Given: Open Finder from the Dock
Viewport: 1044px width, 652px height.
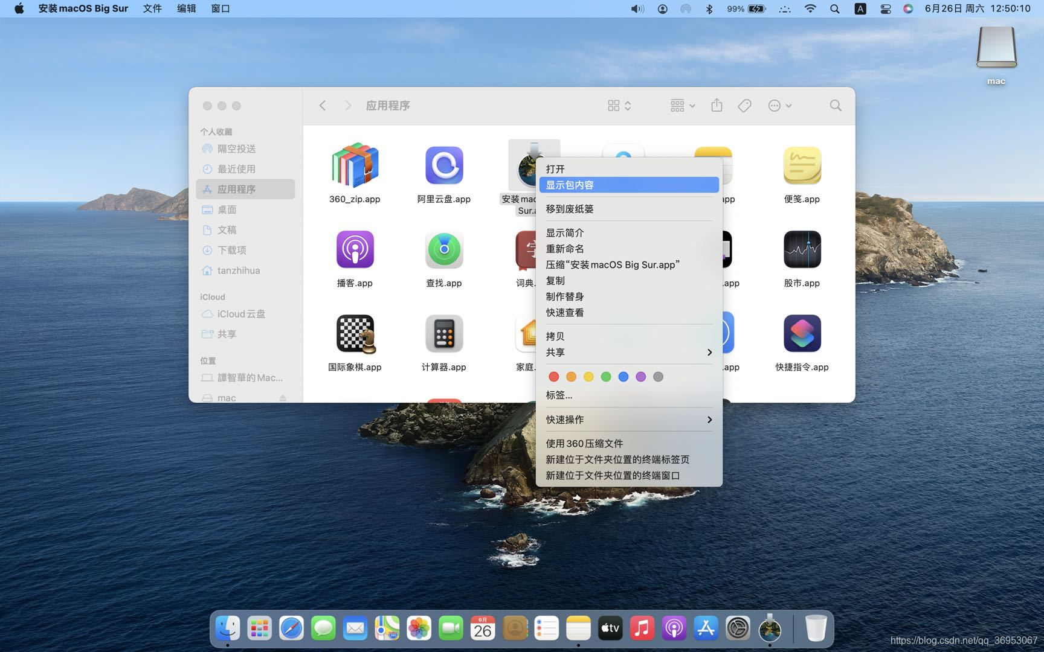Looking at the screenshot, I should pos(228,628).
